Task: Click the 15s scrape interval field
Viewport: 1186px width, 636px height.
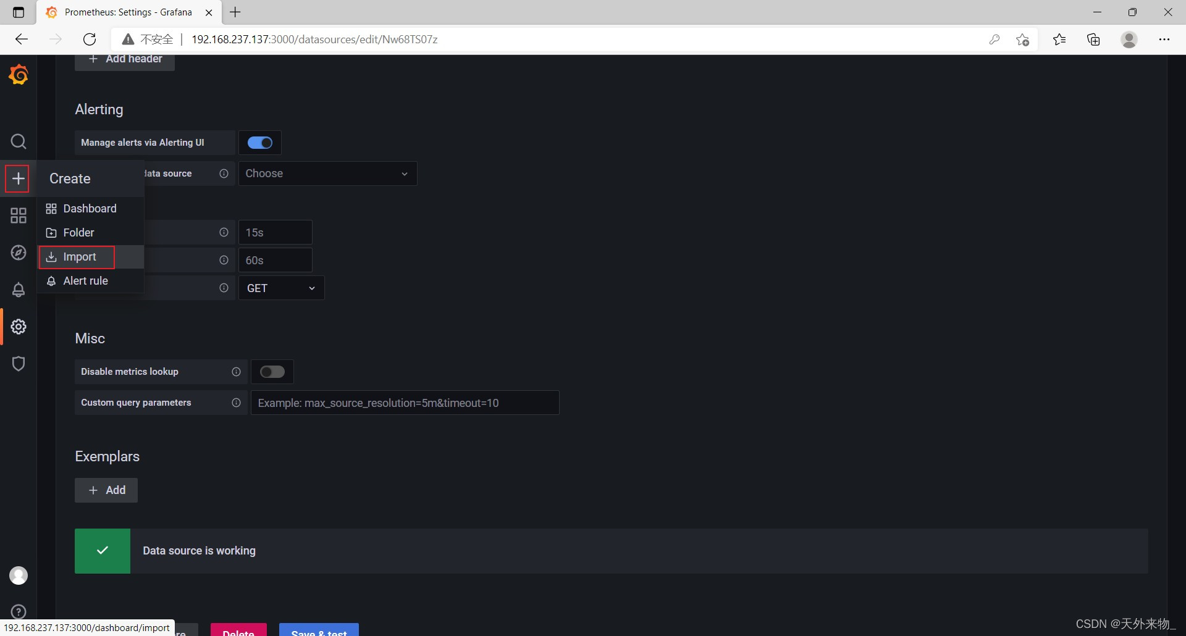Action: [x=275, y=232]
